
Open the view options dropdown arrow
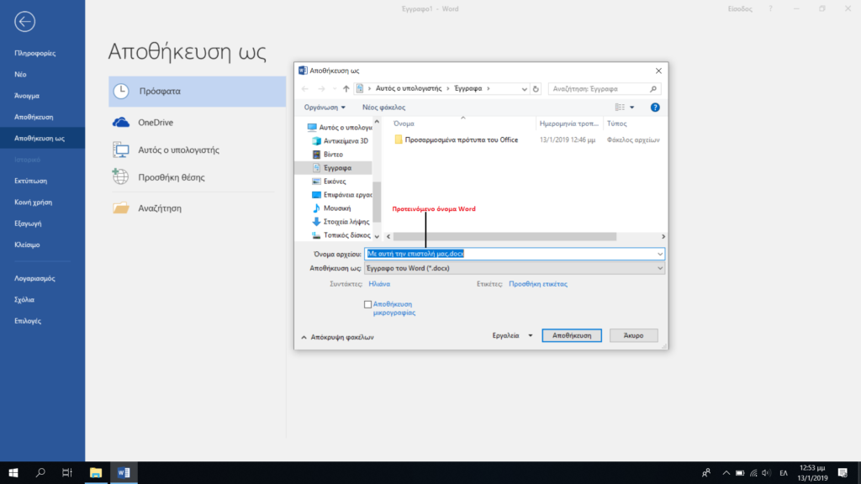(632, 108)
